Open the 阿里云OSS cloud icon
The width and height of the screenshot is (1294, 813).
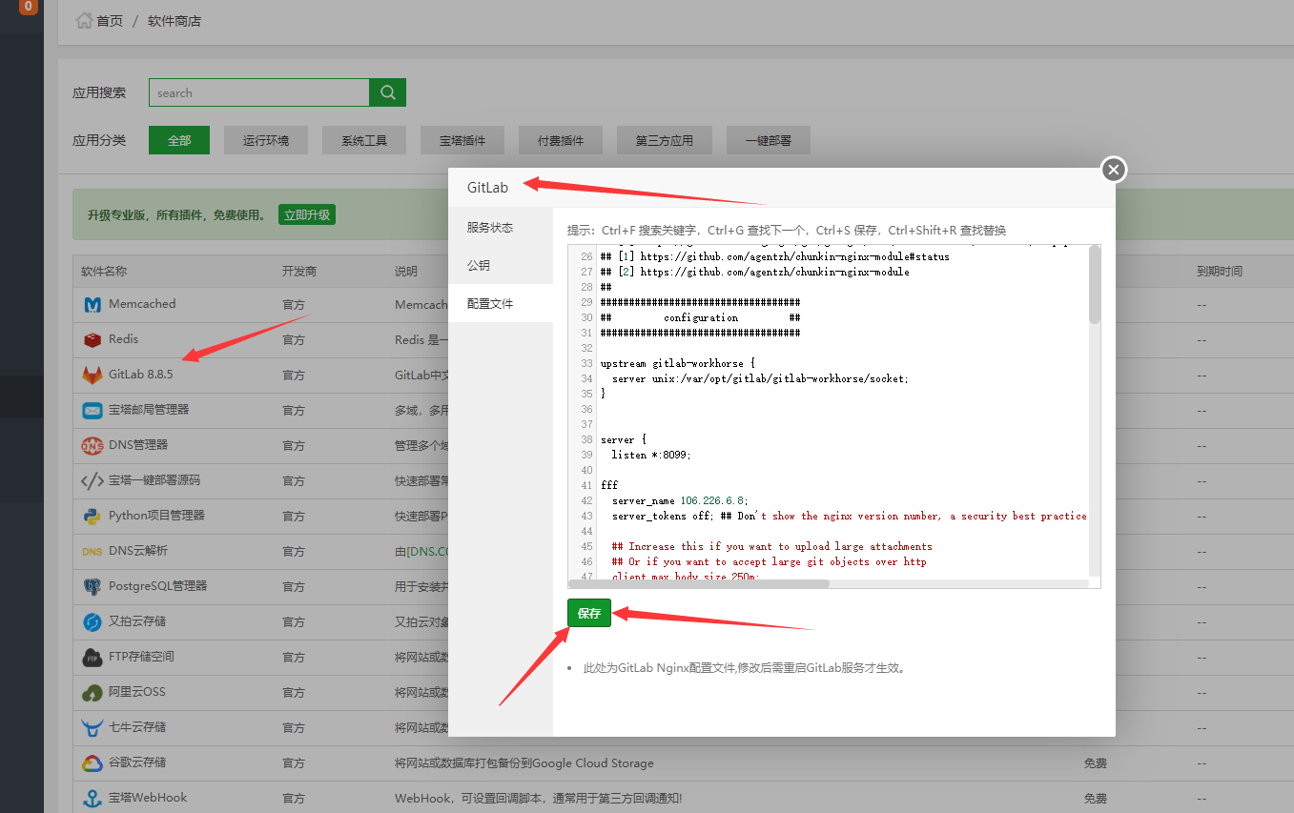(91, 692)
